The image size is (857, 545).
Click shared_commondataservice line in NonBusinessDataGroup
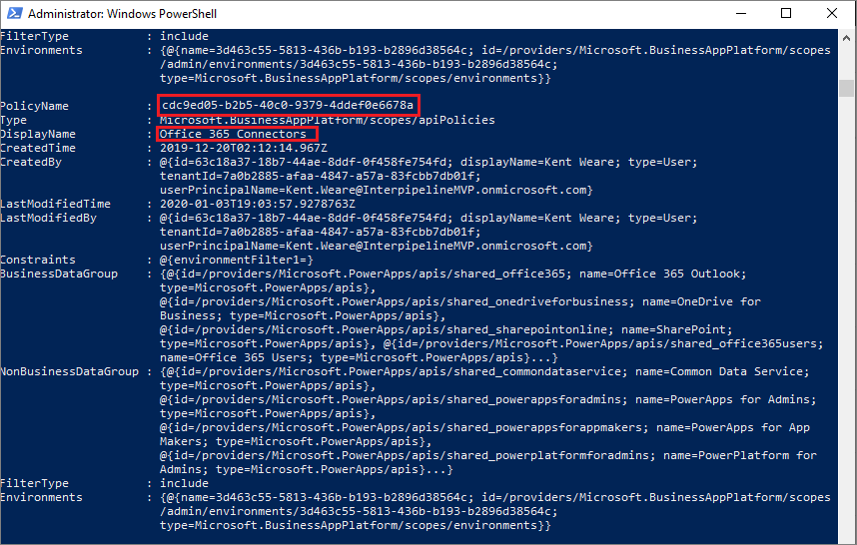[484, 371]
